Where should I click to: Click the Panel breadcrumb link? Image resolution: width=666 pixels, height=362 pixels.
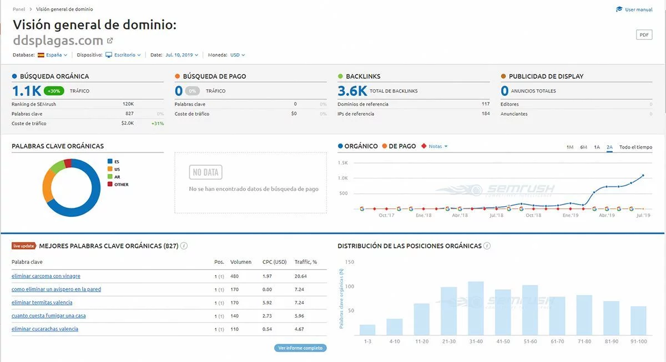[19, 9]
